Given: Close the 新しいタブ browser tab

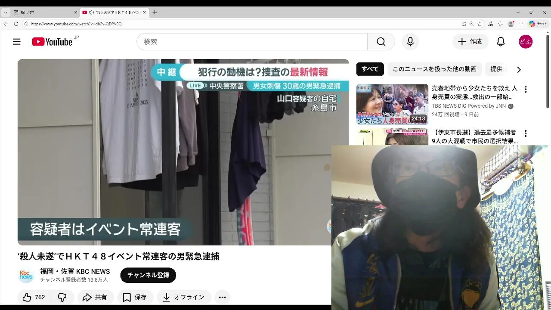Looking at the screenshot, I should click(75, 12).
